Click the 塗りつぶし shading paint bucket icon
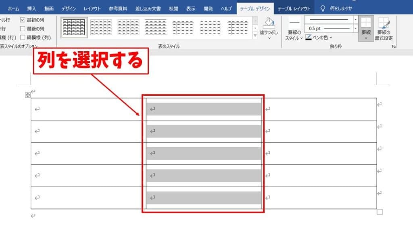 coord(269,23)
